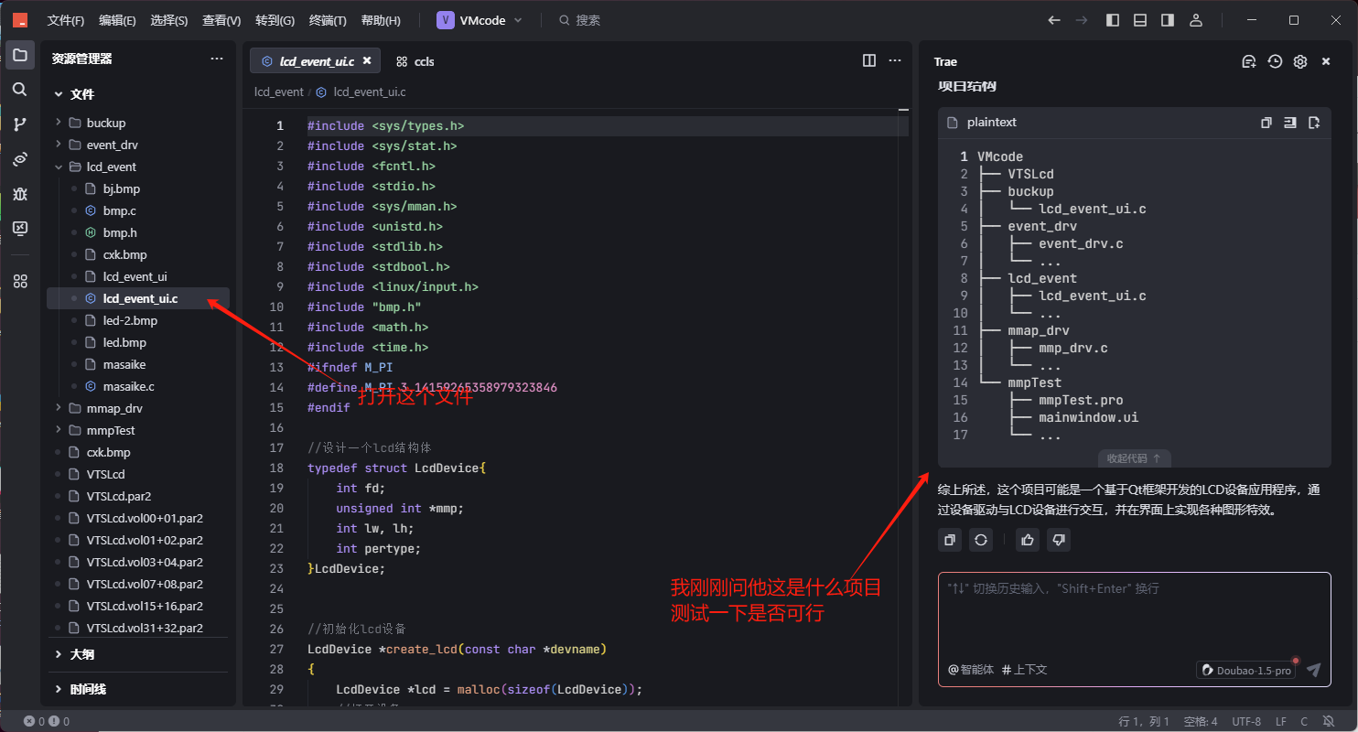Open editor more actions ellipsis
The image size is (1358, 732).
(x=895, y=60)
